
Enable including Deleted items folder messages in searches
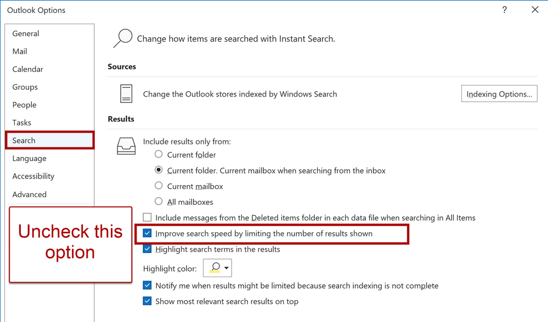(x=147, y=217)
